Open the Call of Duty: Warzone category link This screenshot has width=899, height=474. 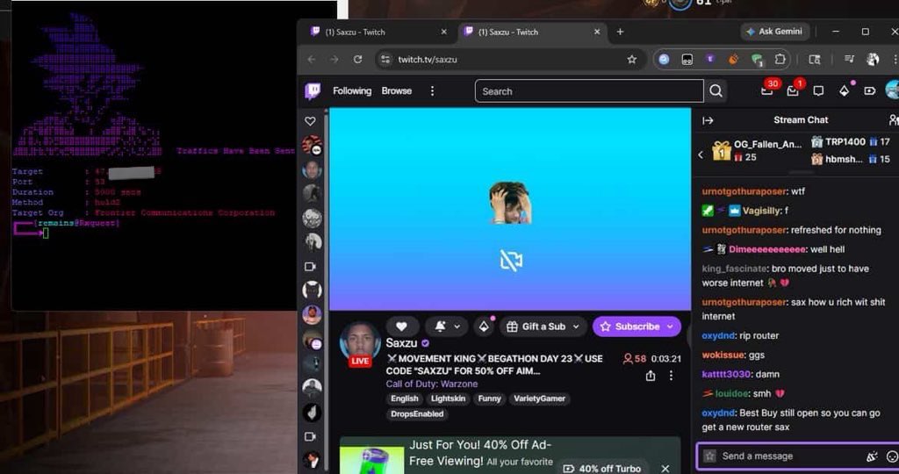(432, 384)
